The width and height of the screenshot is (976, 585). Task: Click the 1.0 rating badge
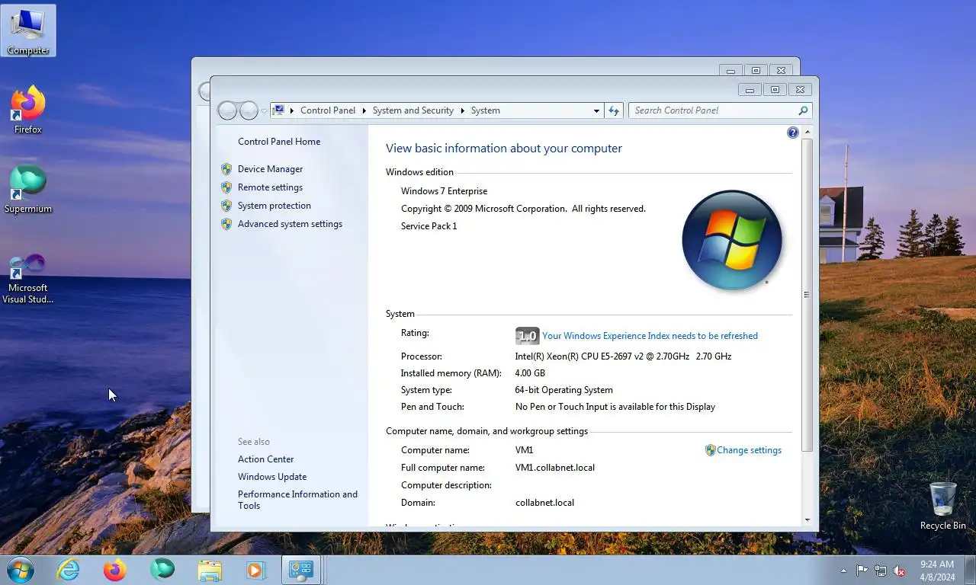[527, 336]
